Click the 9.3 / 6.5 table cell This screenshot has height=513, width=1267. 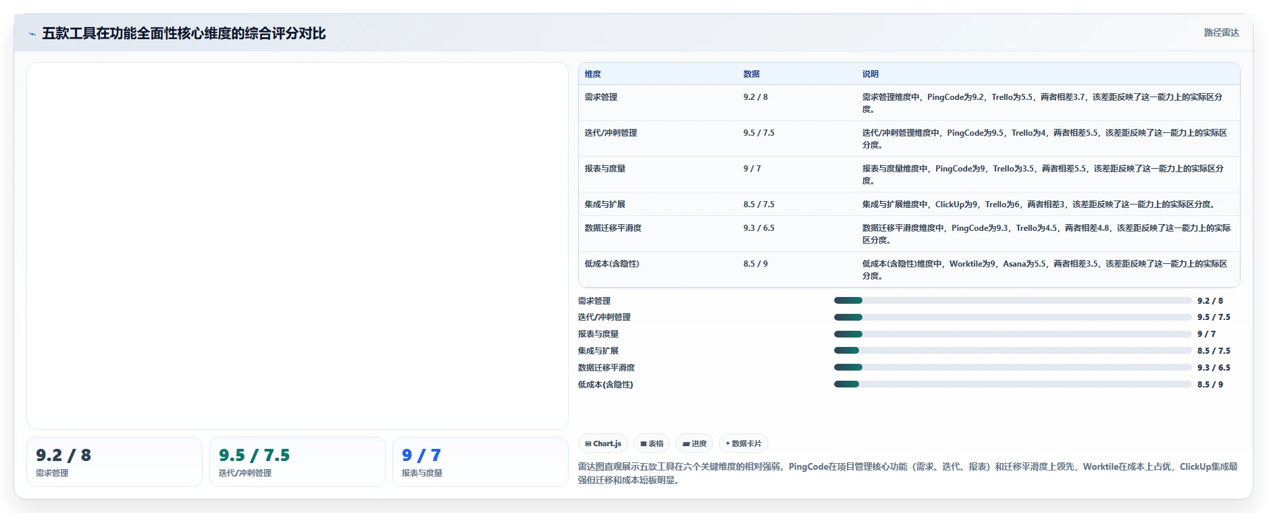coord(759,228)
